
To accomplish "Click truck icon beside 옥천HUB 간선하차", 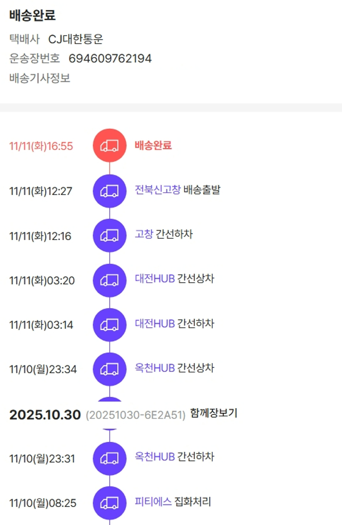I will (109, 458).
